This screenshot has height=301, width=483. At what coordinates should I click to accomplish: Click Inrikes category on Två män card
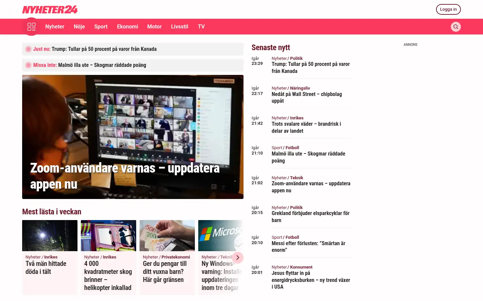click(x=51, y=257)
